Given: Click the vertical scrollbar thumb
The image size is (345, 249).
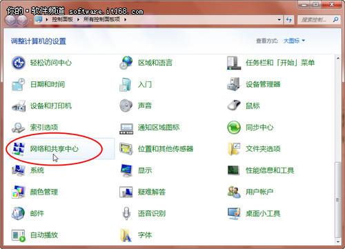Looking at the screenshot, I should [x=337, y=200].
